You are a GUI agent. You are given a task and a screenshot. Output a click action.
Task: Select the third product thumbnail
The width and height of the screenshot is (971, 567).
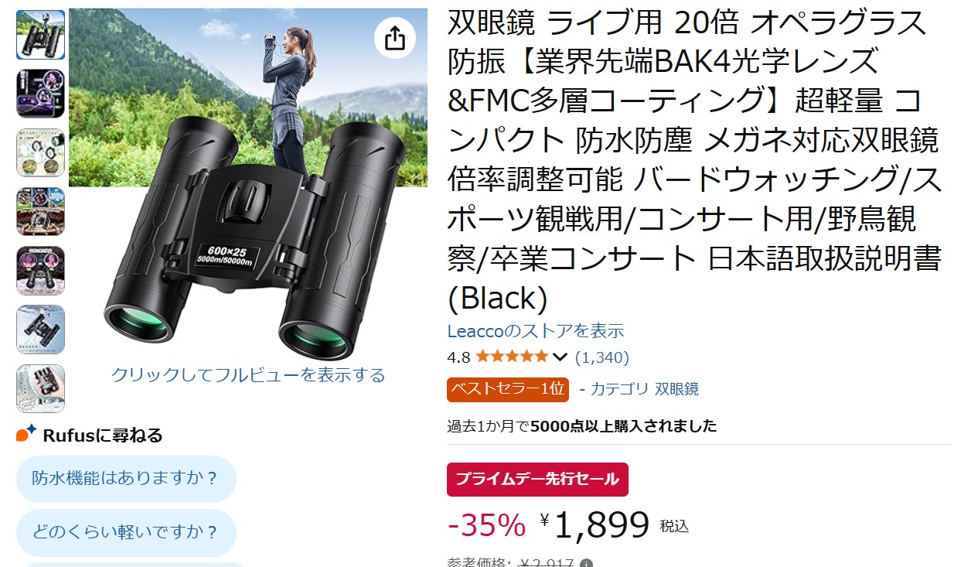point(41,153)
